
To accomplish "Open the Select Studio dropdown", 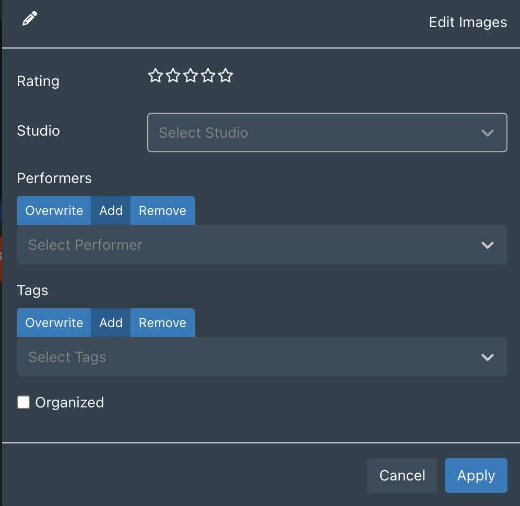I will 313,132.
